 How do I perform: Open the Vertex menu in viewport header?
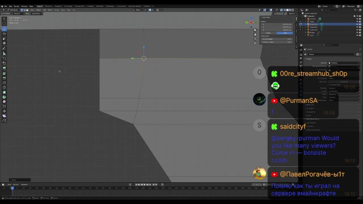[x=57, y=10]
